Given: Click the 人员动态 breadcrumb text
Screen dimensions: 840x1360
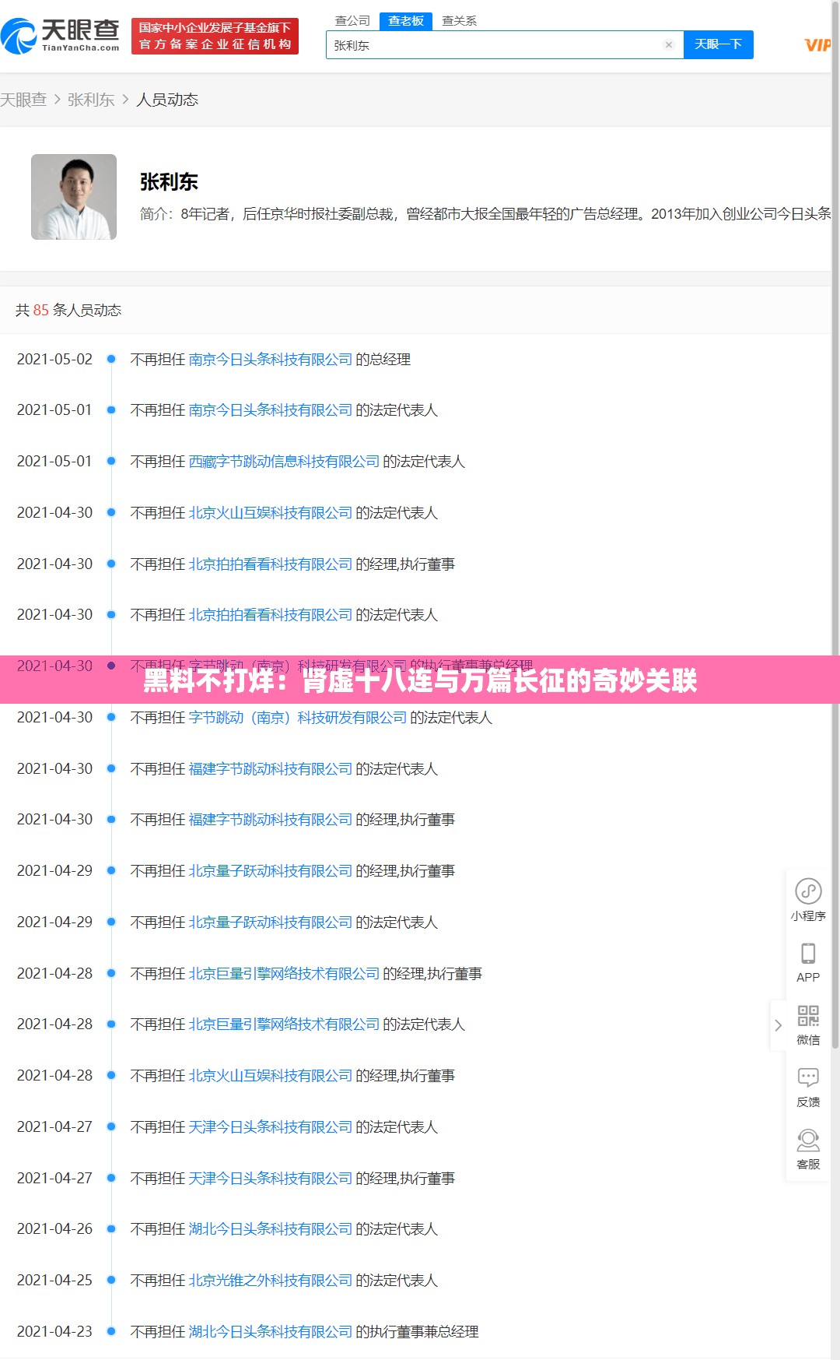Looking at the screenshot, I should tap(167, 100).
